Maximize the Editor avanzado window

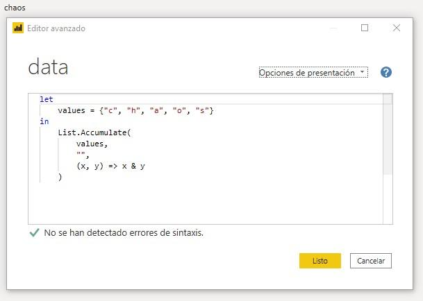[x=365, y=28]
